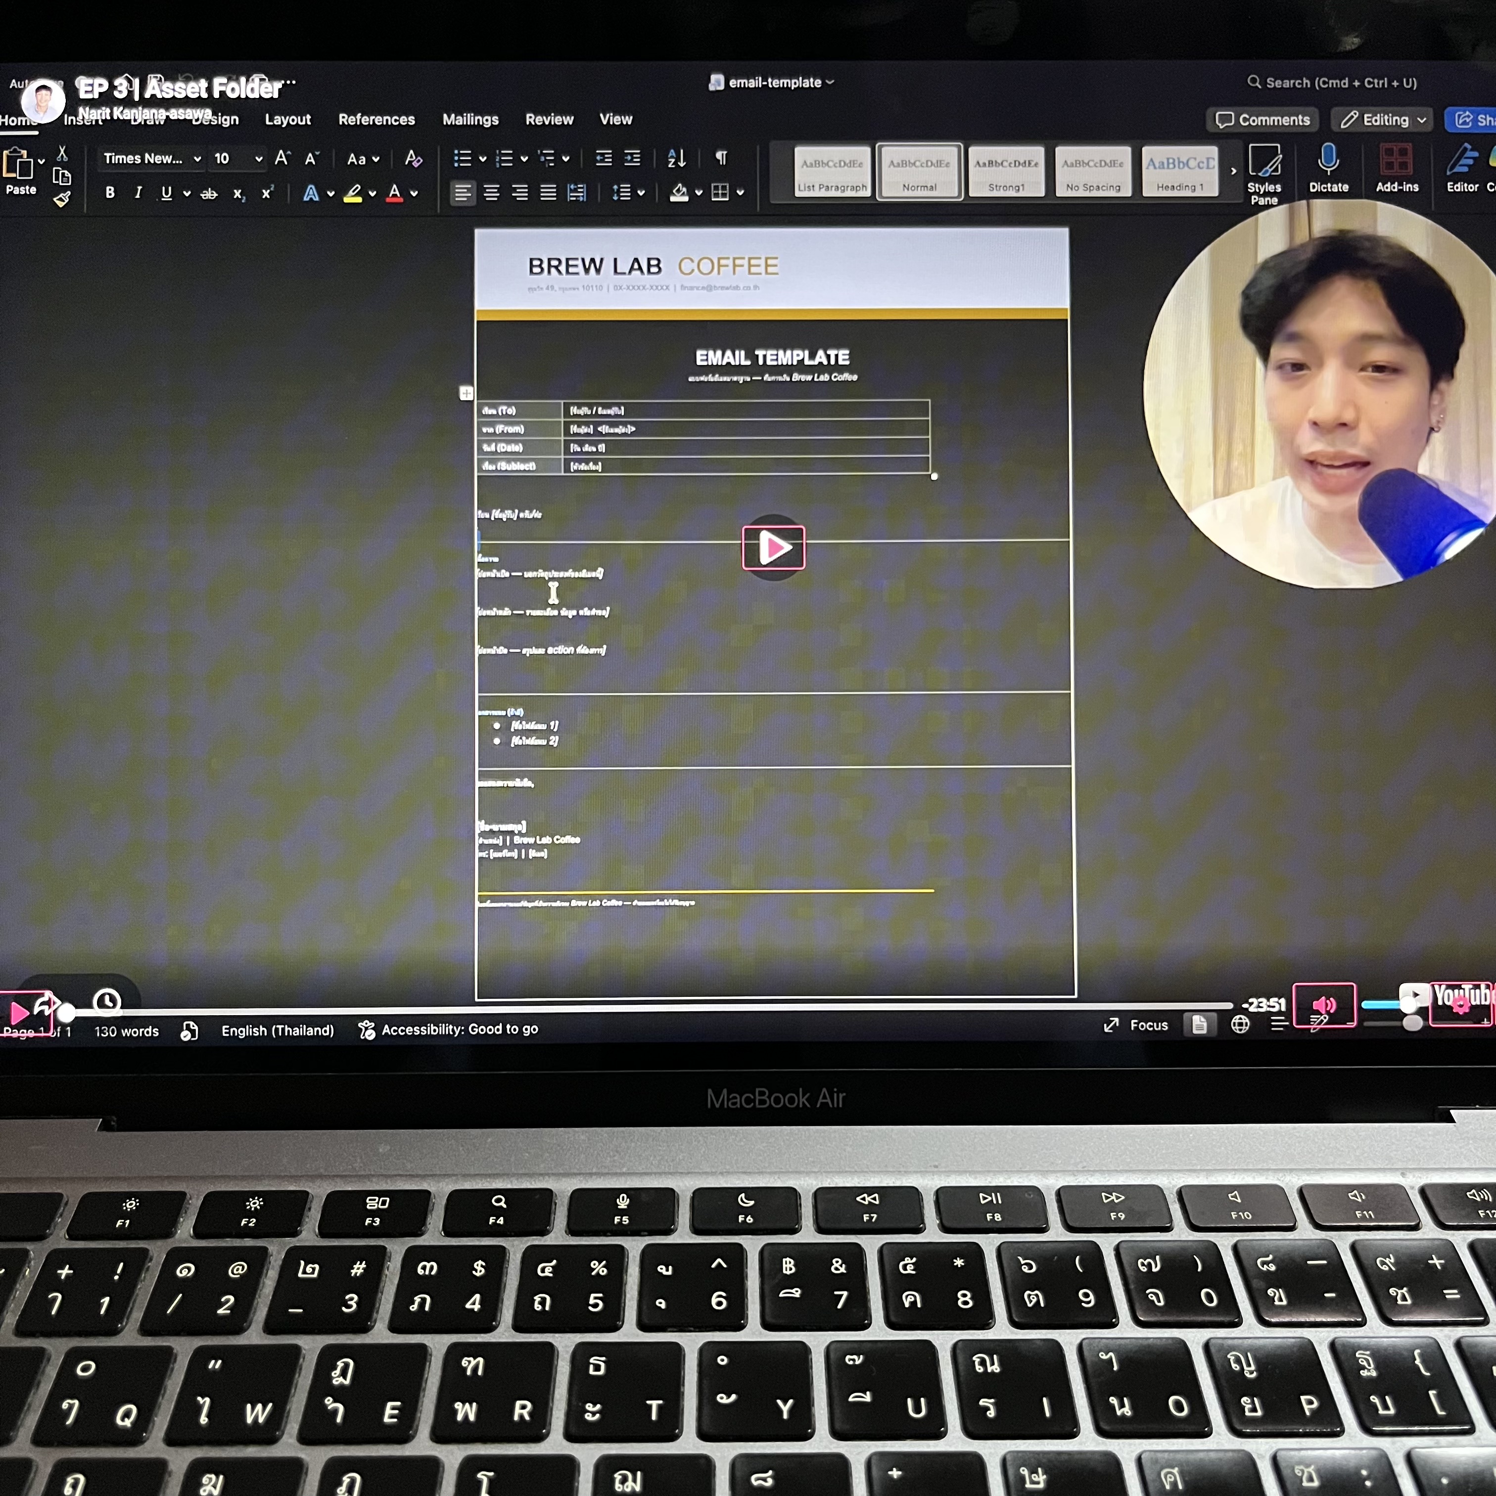
Task: Toggle Italic formatting
Action: [x=138, y=193]
